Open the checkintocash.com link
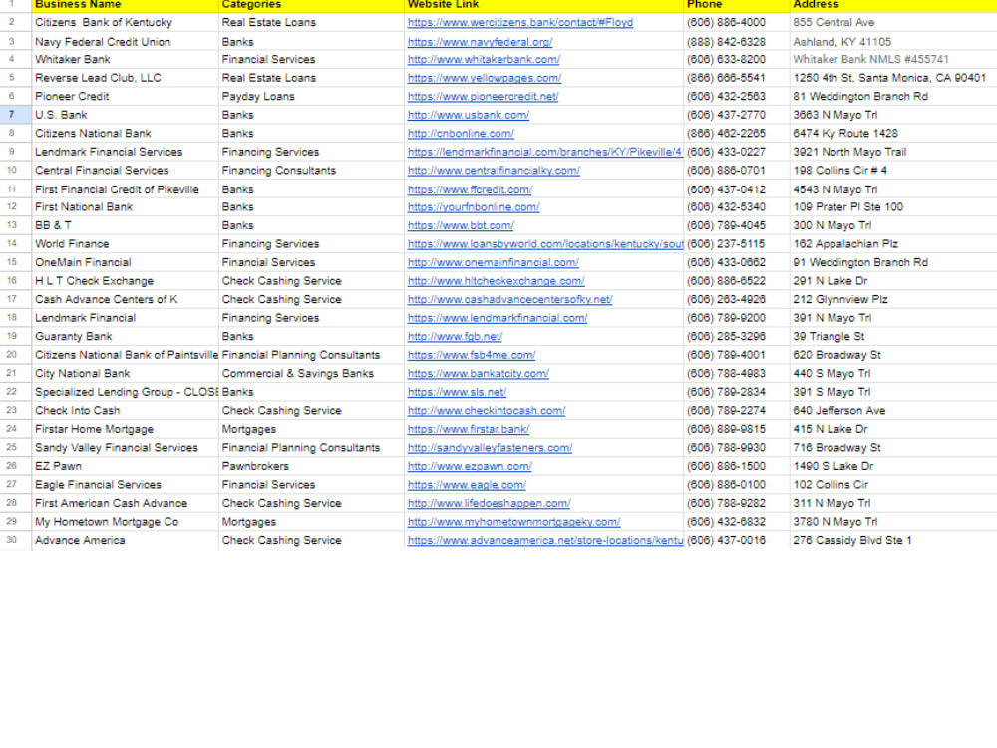Image resolution: width=997 pixels, height=748 pixels. pos(486,410)
